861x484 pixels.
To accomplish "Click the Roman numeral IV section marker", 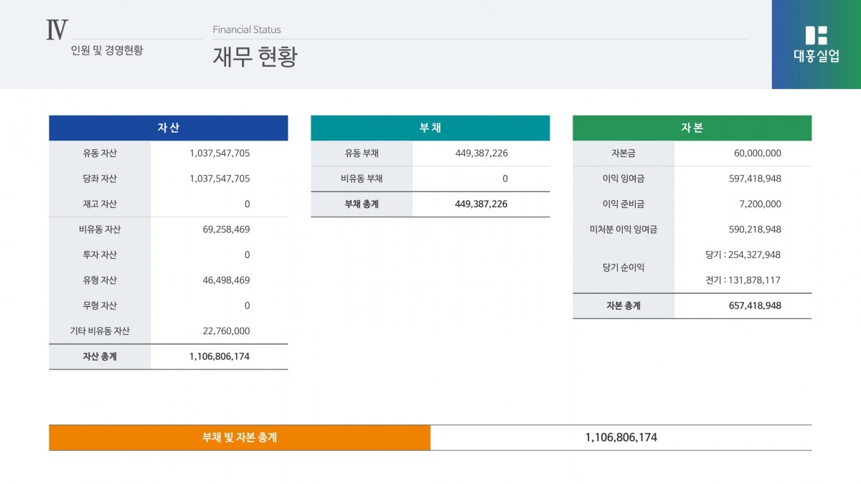I will 57,30.
